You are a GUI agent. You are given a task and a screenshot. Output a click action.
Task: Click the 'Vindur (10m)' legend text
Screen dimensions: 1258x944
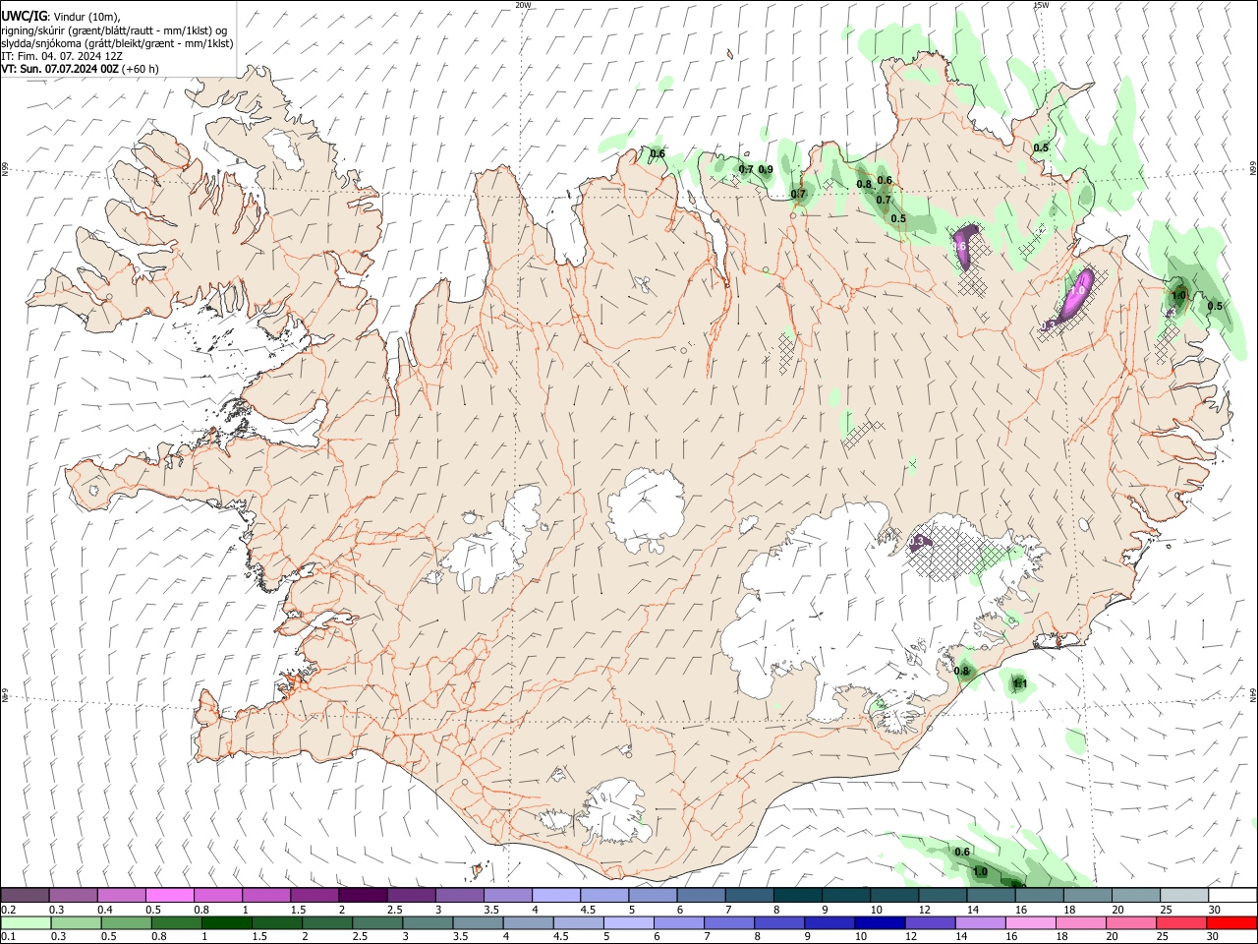coord(86,17)
